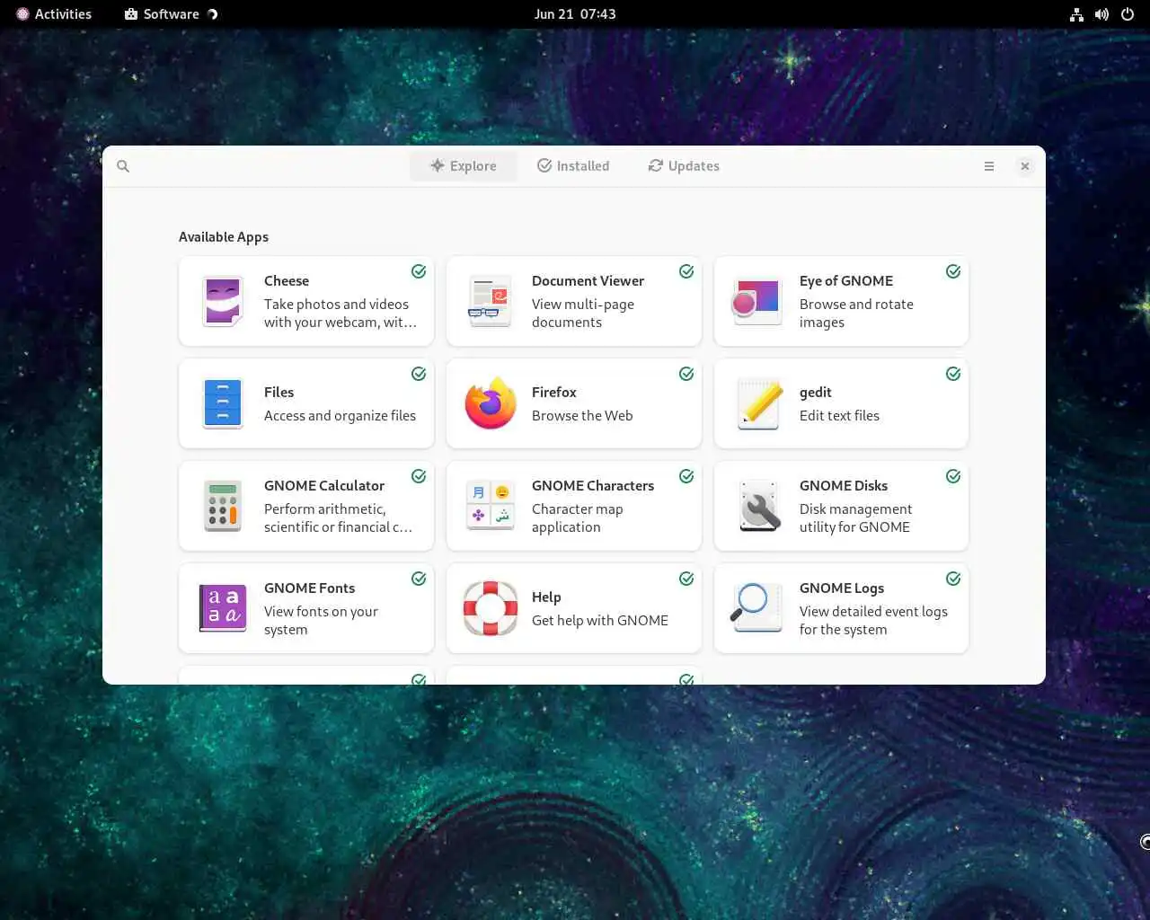This screenshot has height=920, width=1150.
Task: Open the hamburger main menu
Action: [989, 166]
